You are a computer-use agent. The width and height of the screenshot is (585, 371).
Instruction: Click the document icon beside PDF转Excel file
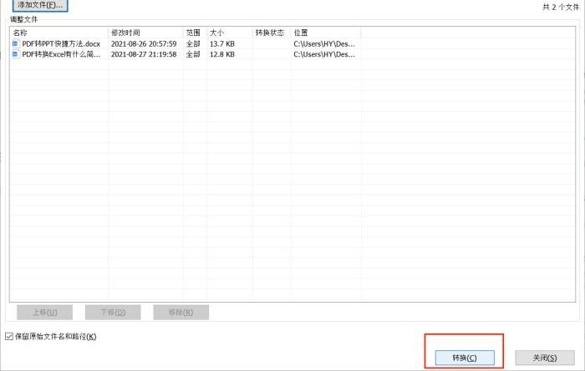click(x=15, y=54)
